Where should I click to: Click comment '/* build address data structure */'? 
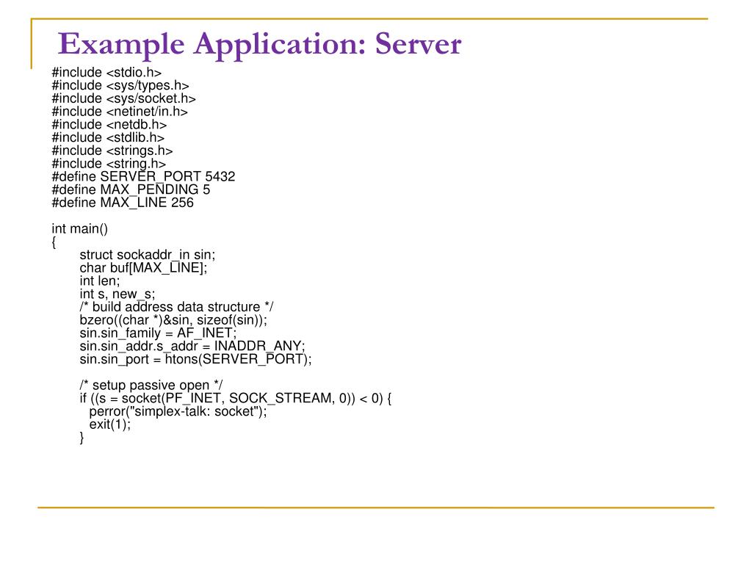point(176,307)
